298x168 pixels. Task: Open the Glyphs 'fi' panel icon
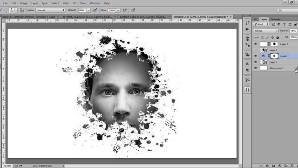[x=247, y=89]
